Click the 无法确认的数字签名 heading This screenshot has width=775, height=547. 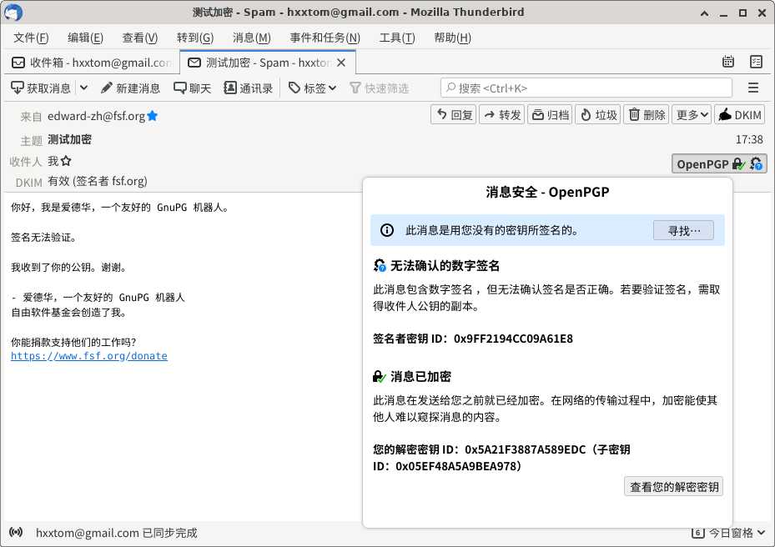click(445, 266)
